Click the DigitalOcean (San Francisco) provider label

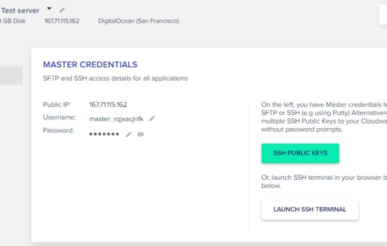(138, 21)
